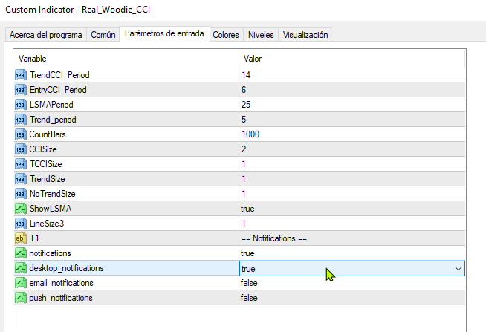Open the desktop_notifications value dropdown arrow
Screen dimensions: 486x332
coord(459,269)
